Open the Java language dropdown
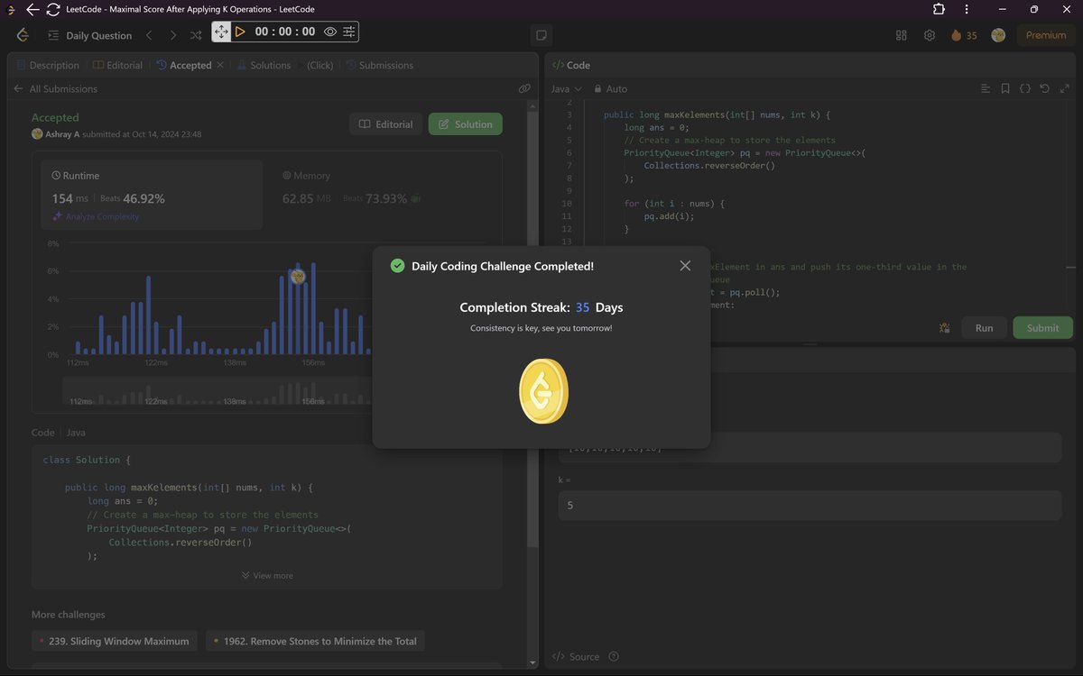Image resolution: width=1083 pixels, height=676 pixels. click(x=567, y=88)
